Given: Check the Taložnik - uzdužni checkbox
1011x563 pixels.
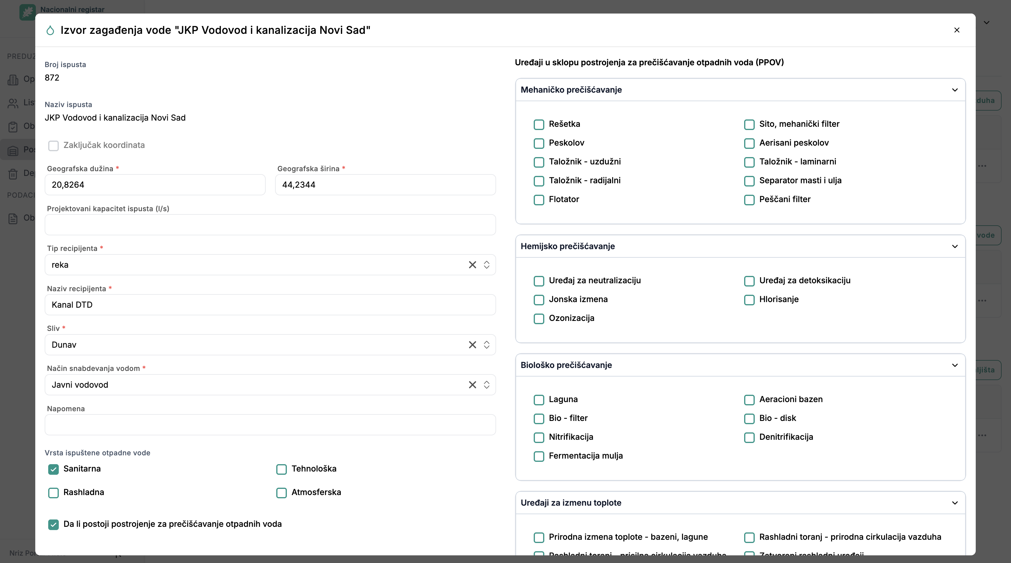Looking at the screenshot, I should point(539,162).
